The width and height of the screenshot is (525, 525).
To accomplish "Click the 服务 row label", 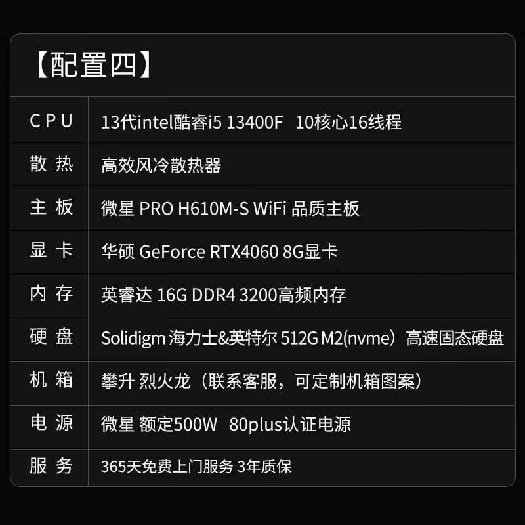I will point(51,466).
